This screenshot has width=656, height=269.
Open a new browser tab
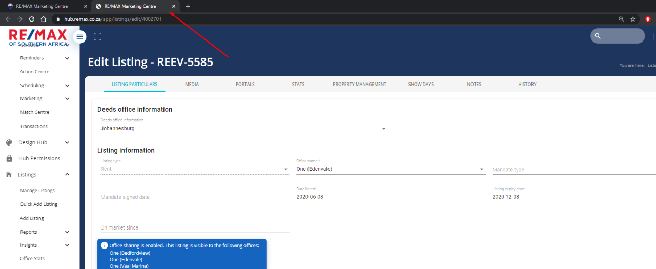tap(188, 6)
